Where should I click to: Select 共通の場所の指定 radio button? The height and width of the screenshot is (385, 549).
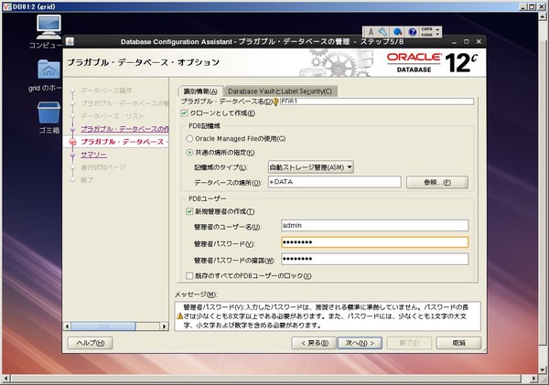189,153
